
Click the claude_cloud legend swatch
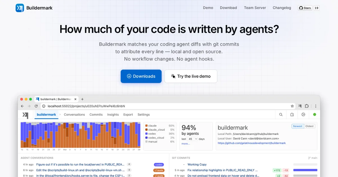[x=146, y=130]
